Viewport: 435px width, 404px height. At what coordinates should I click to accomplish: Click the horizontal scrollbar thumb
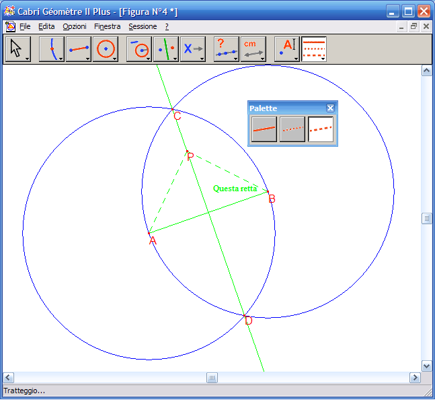(x=212, y=378)
